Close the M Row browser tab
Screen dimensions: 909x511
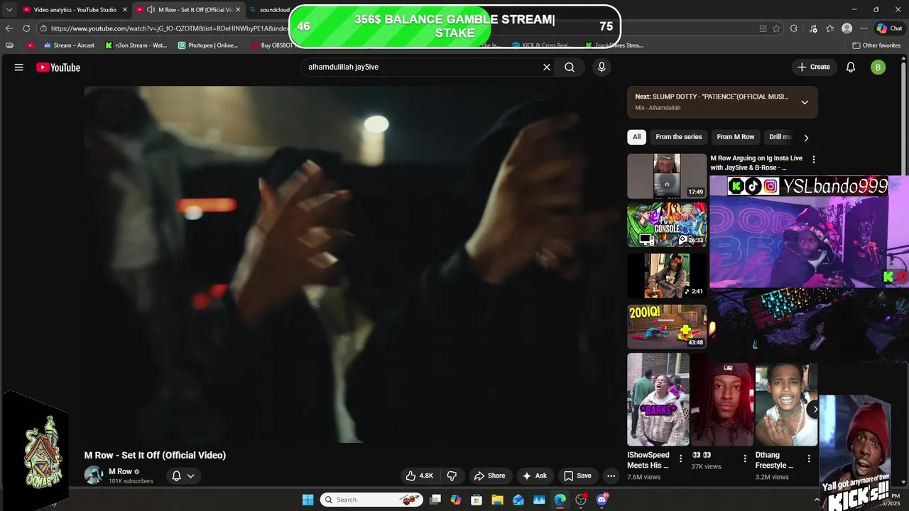pos(238,10)
